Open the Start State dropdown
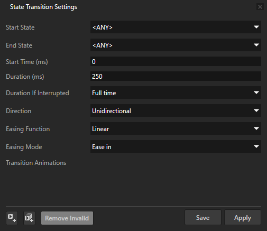 tap(176, 27)
